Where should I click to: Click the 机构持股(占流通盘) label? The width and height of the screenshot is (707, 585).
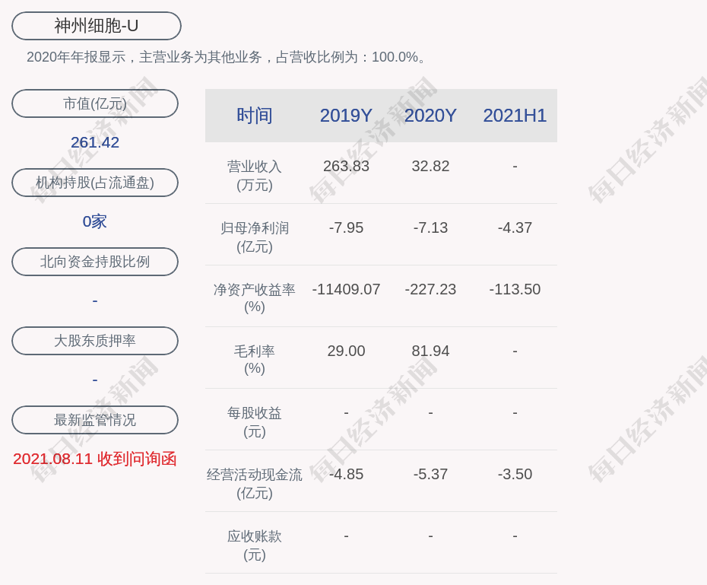tap(95, 183)
